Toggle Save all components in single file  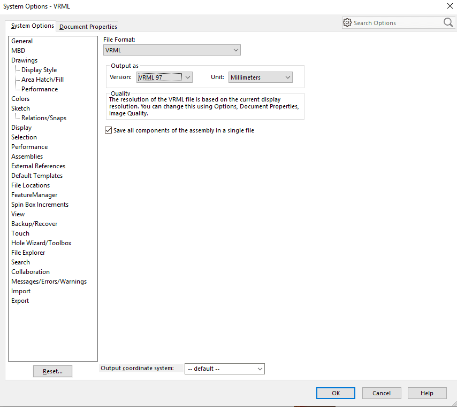(x=108, y=130)
